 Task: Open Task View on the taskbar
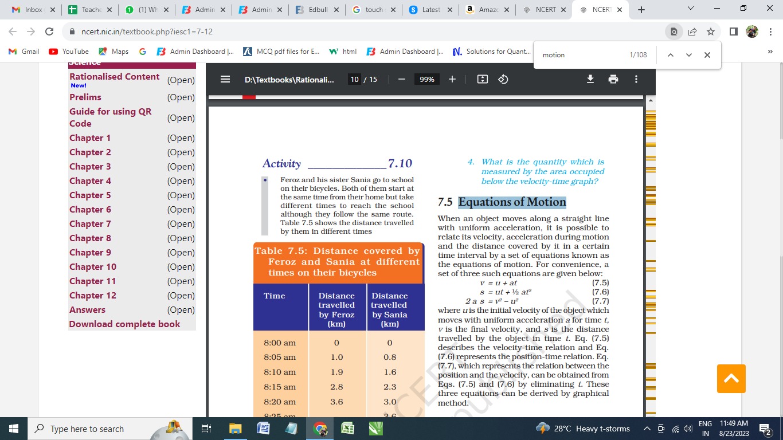[x=206, y=429]
